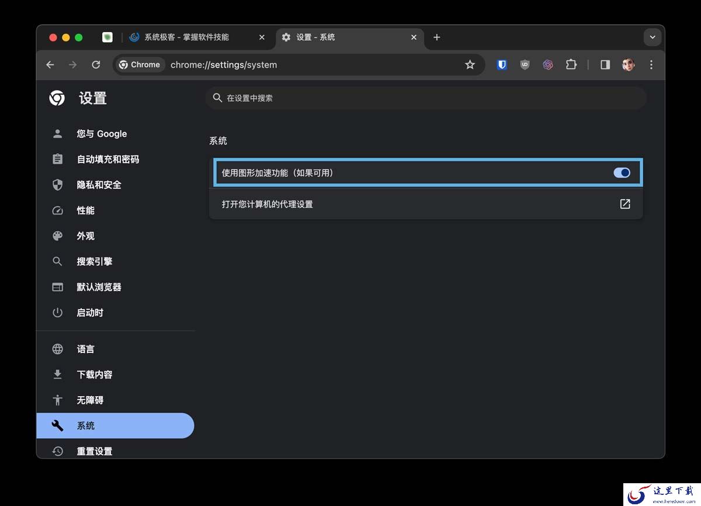Go back using the browser back arrow
The width and height of the screenshot is (701, 506).
tap(50, 65)
